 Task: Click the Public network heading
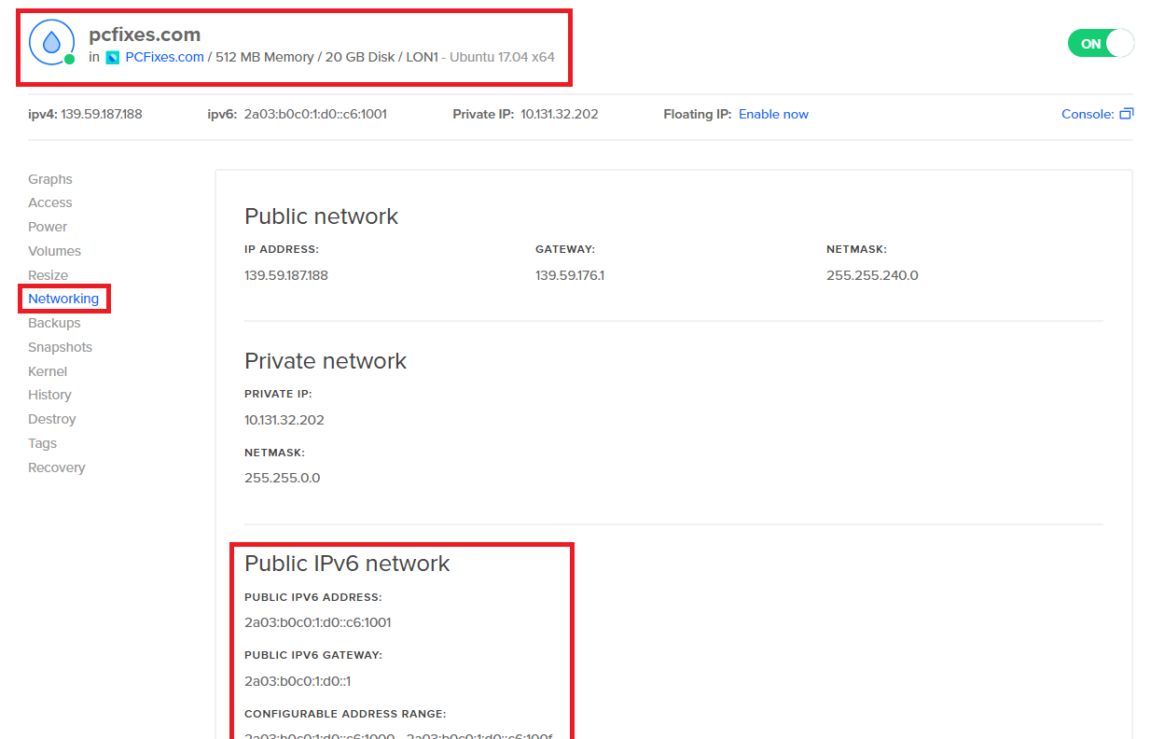pos(322,216)
